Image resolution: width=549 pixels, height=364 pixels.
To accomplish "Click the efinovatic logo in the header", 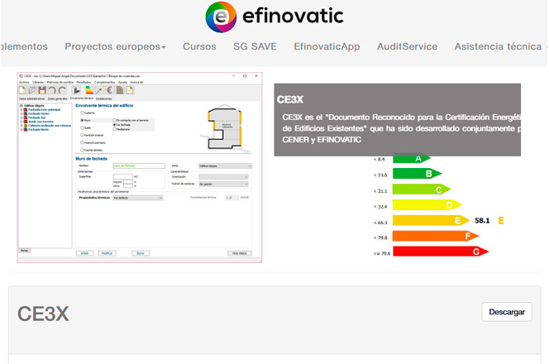I will [274, 17].
